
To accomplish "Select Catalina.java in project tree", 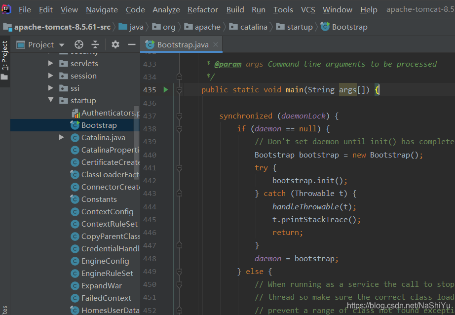I will coord(98,138).
